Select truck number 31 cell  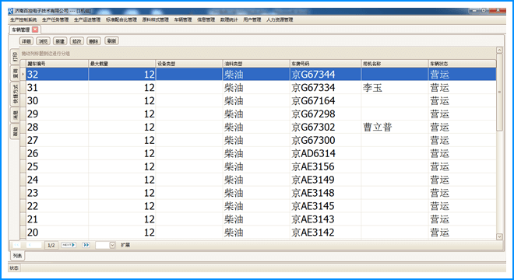57,87
